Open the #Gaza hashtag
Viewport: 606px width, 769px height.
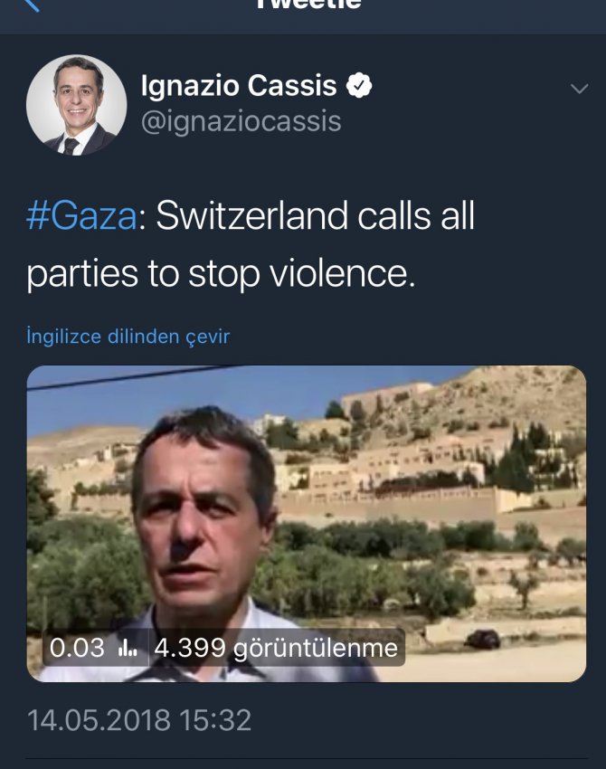pos(82,218)
